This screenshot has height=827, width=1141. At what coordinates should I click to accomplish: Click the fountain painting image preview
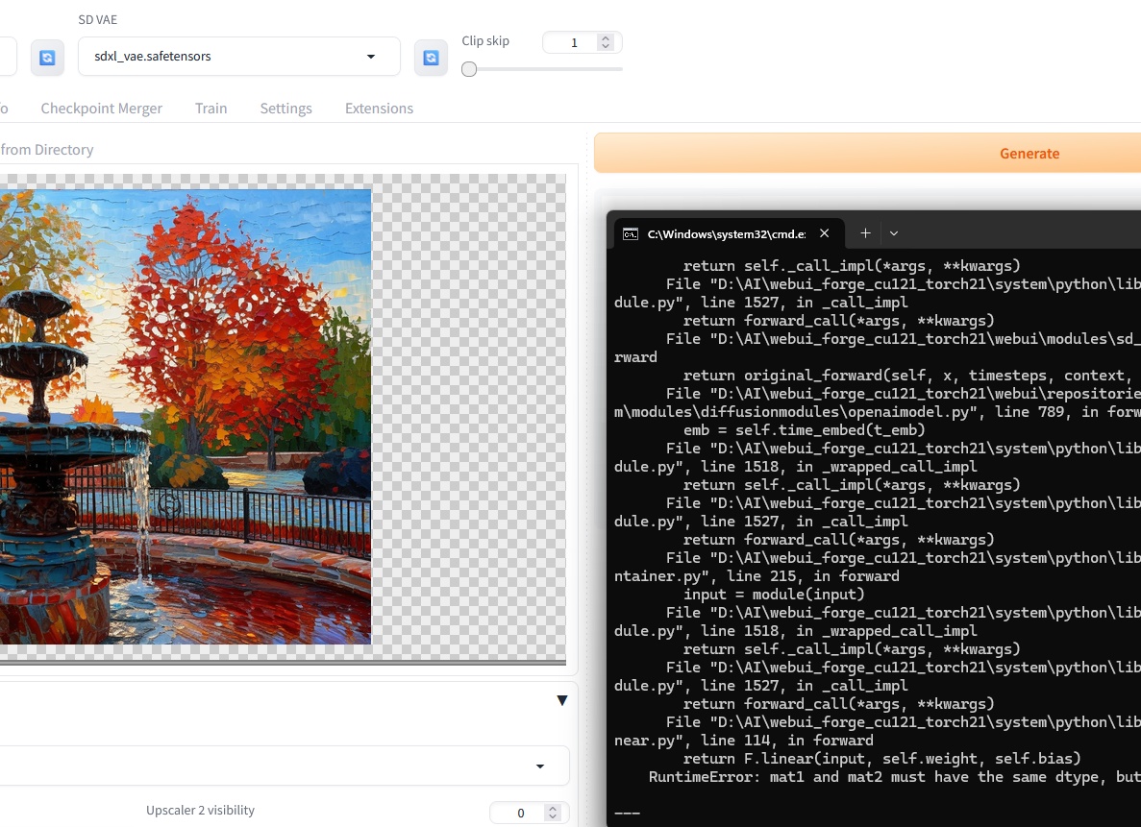(186, 416)
